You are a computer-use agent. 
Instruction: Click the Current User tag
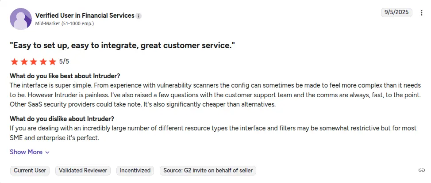pyautogui.click(x=31, y=170)
